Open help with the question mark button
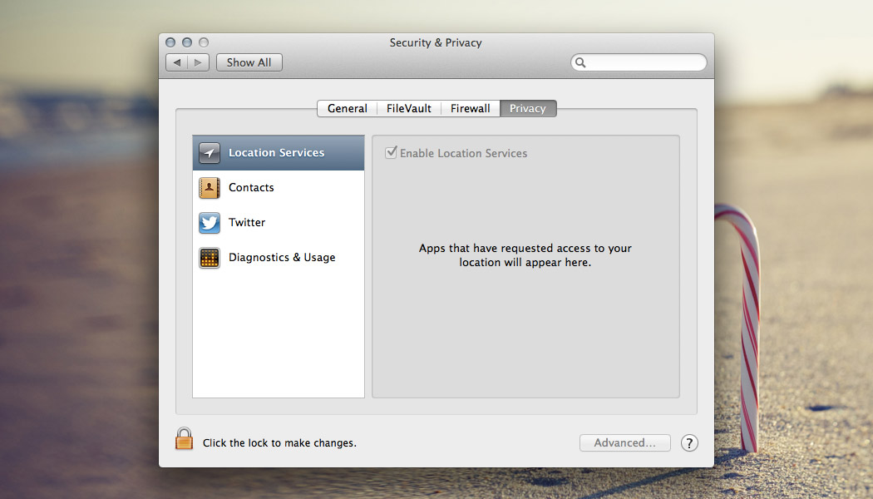The height and width of the screenshot is (499, 873). pyautogui.click(x=689, y=442)
